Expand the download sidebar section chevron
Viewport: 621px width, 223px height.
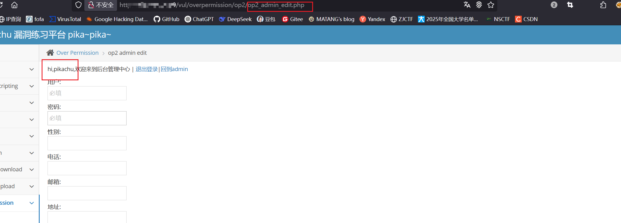(x=32, y=170)
